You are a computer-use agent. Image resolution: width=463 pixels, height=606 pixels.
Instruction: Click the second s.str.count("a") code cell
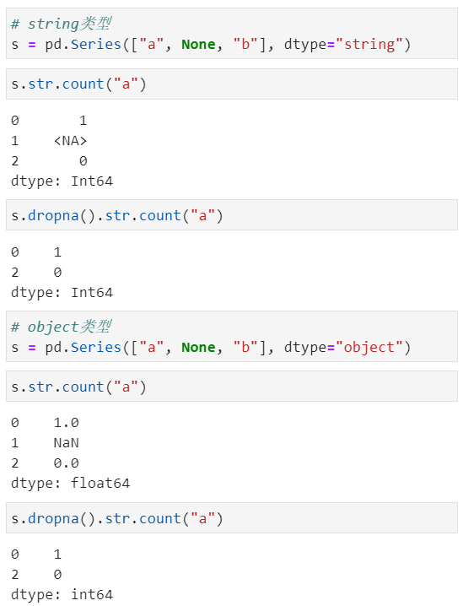pyautogui.click(x=232, y=387)
